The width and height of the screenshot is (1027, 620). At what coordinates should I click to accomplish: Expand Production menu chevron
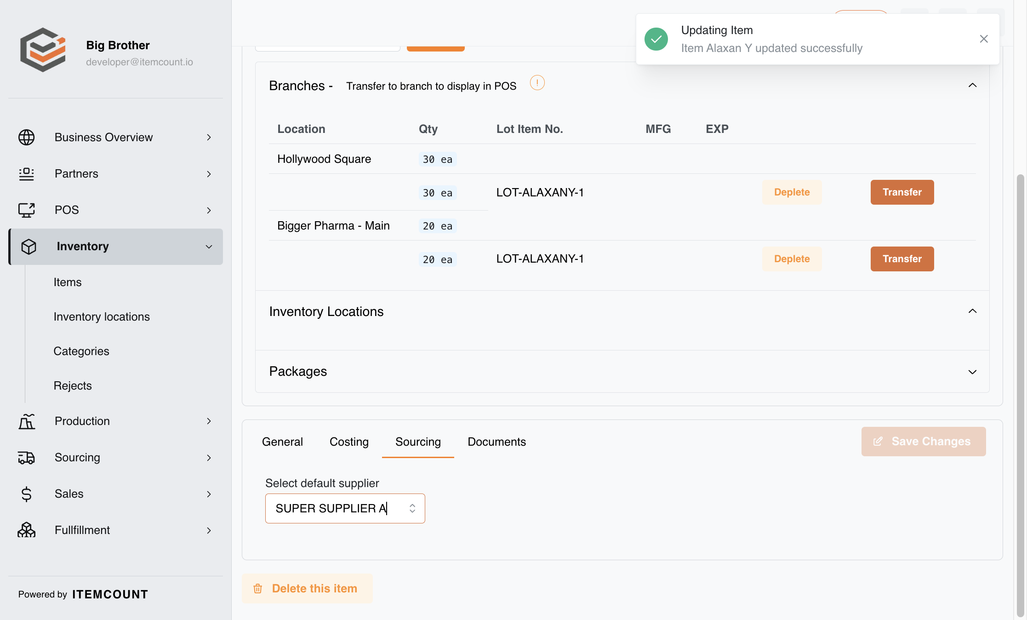click(209, 421)
